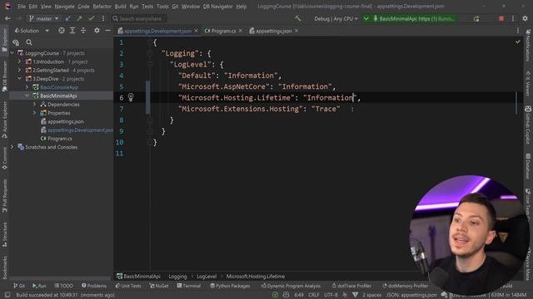533x299 pixels.
Task: Click the fold toggle on line 3
Action: [x=150, y=65]
